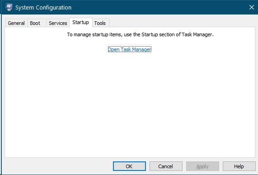
Task: Close the System Configuration window
Action: pos(251,7)
